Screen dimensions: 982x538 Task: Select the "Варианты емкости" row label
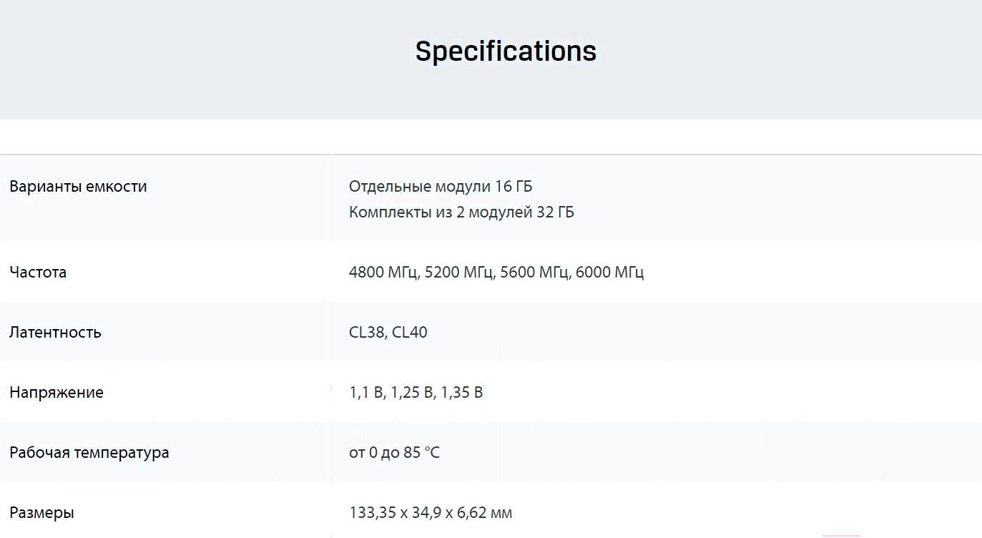click(78, 187)
